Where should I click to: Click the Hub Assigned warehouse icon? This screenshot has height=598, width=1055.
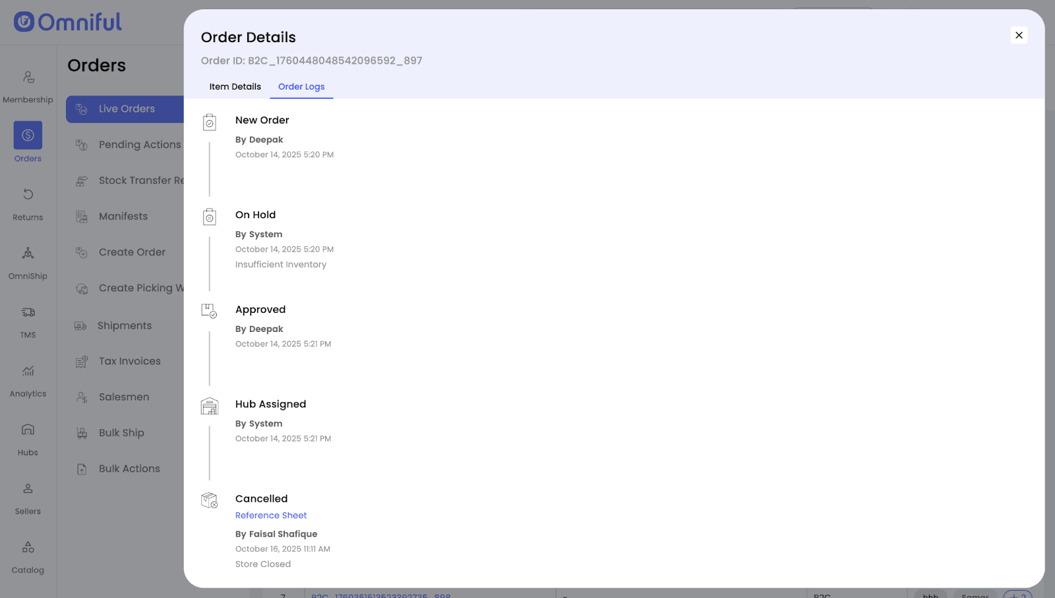click(x=209, y=406)
